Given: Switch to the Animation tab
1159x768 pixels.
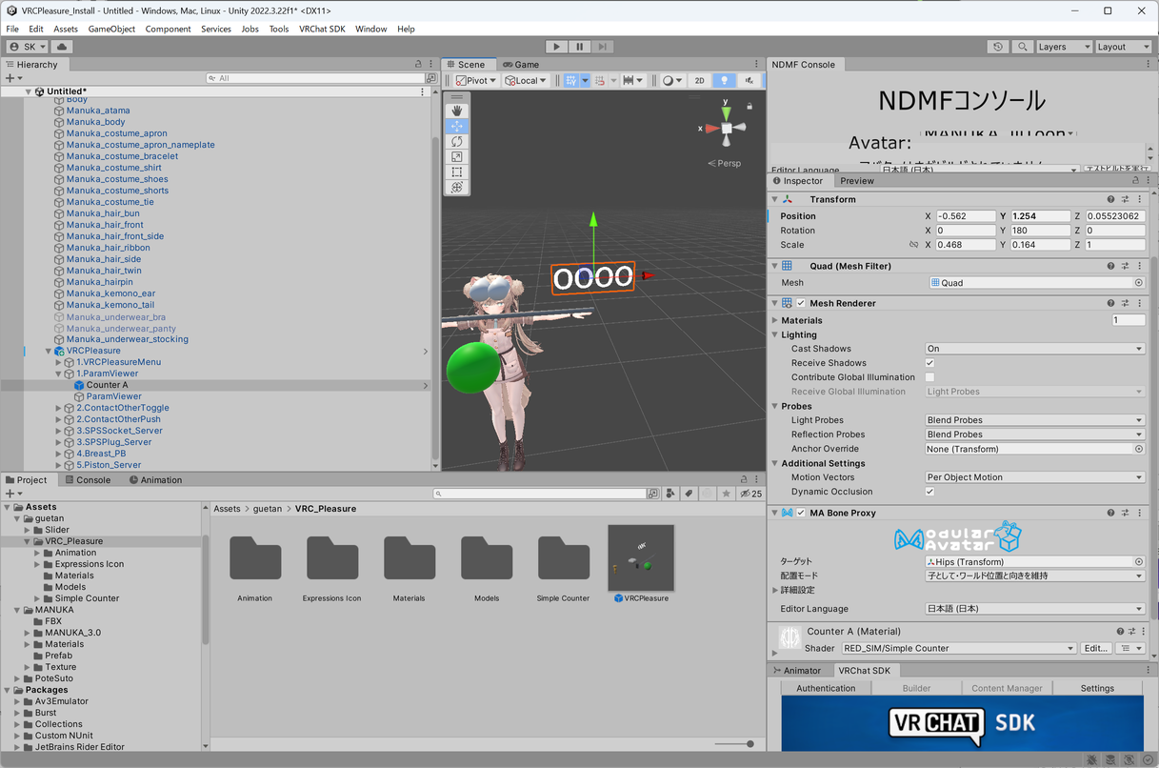Looking at the screenshot, I should 155,479.
